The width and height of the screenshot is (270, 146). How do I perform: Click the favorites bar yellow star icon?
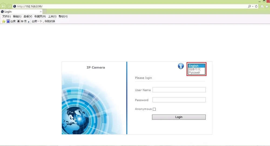click(4, 21)
